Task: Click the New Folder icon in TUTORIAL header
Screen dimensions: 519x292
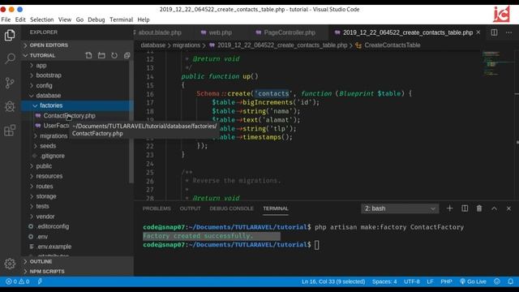Action: (x=101, y=55)
